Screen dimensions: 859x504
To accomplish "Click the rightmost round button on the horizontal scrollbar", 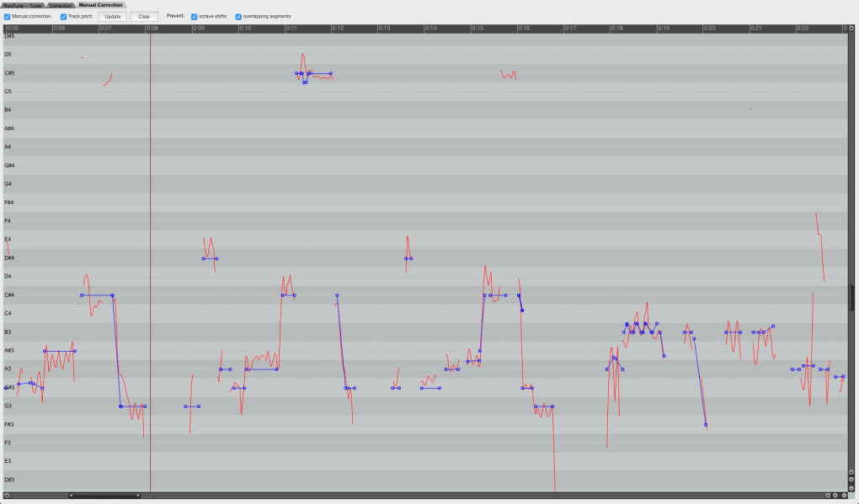I will [844, 496].
